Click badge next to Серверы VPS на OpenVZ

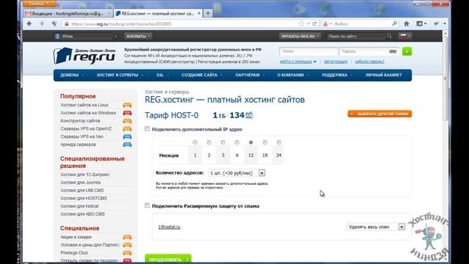(x=128, y=129)
